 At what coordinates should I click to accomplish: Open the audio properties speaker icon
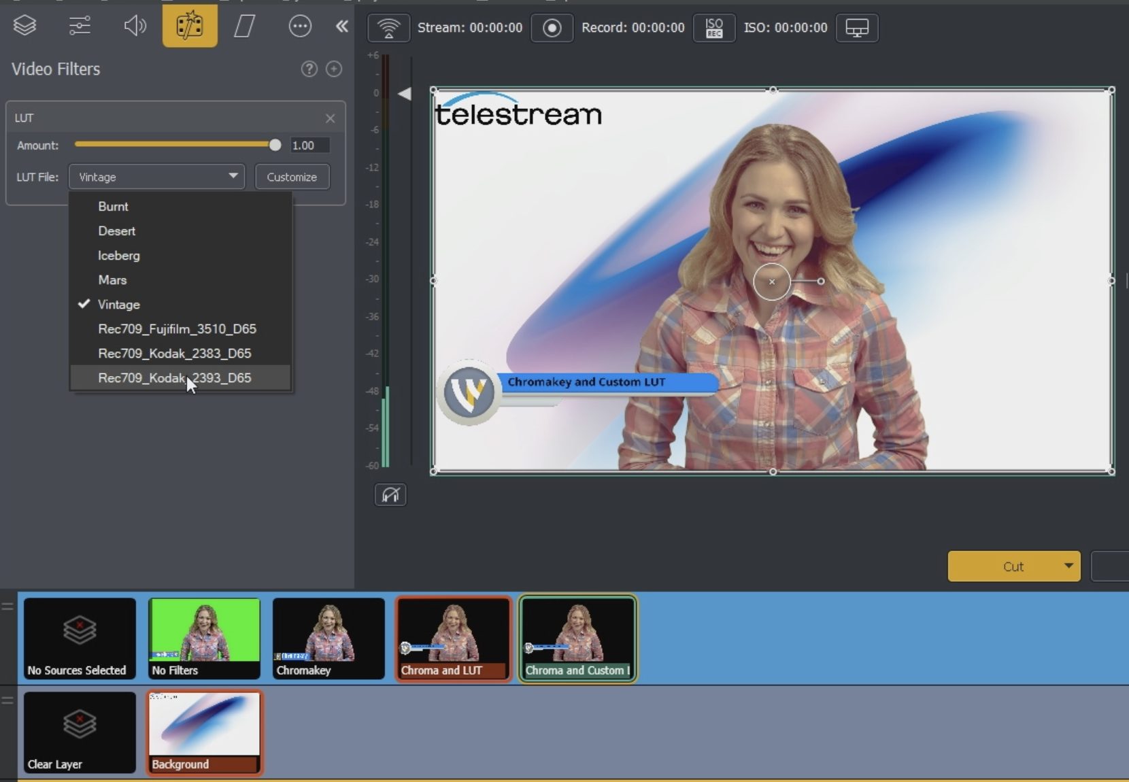135,27
